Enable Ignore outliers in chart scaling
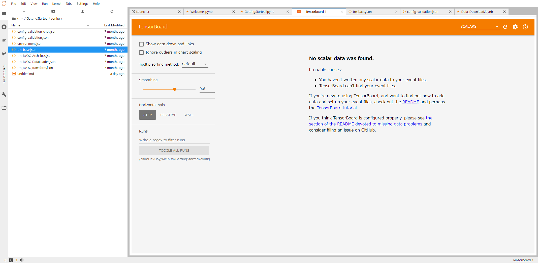Screen dimensions: 538x263 [141, 53]
